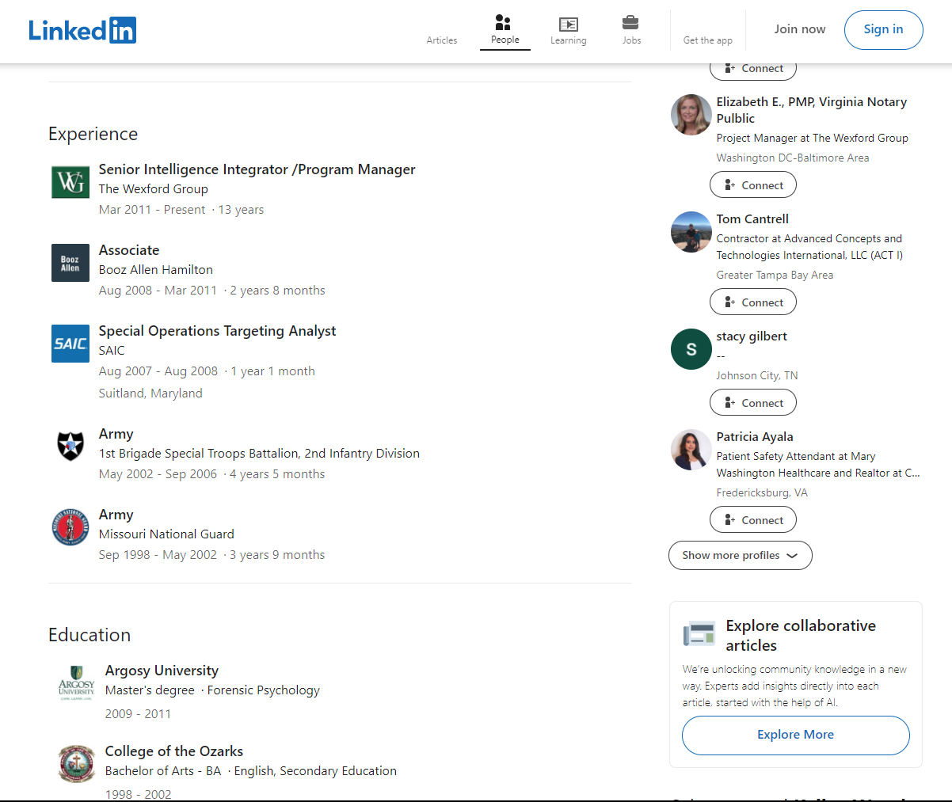Expand Show more profiles
Viewport: 952px width, 802px height.
pyautogui.click(x=741, y=555)
